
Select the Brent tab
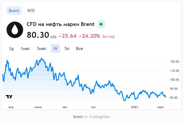click(x=14, y=11)
